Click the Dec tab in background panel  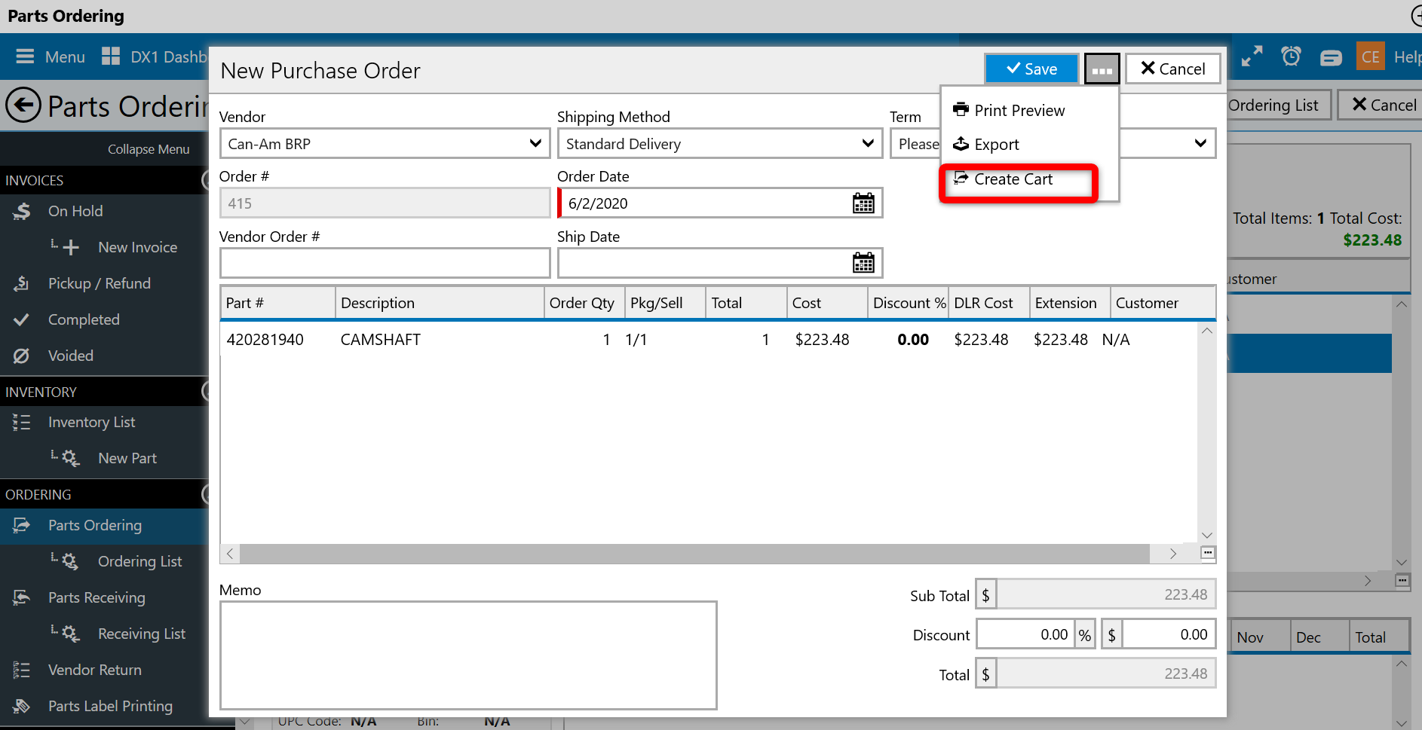pyautogui.click(x=1319, y=637)
